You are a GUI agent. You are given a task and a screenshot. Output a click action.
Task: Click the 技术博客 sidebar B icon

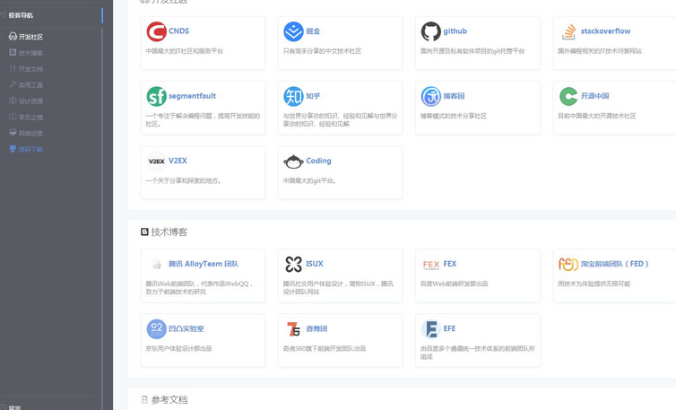pyautogui.click(x=13, y=53)
